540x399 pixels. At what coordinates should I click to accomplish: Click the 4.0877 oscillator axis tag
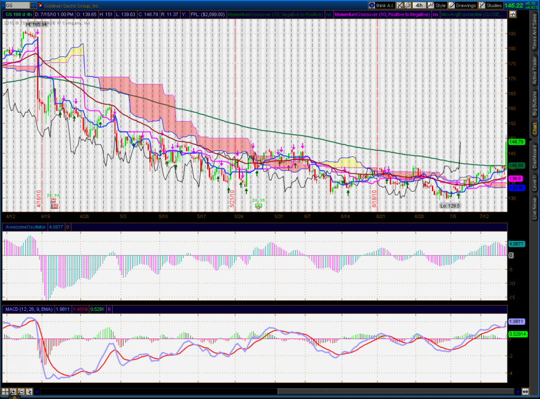pos(516,244)
